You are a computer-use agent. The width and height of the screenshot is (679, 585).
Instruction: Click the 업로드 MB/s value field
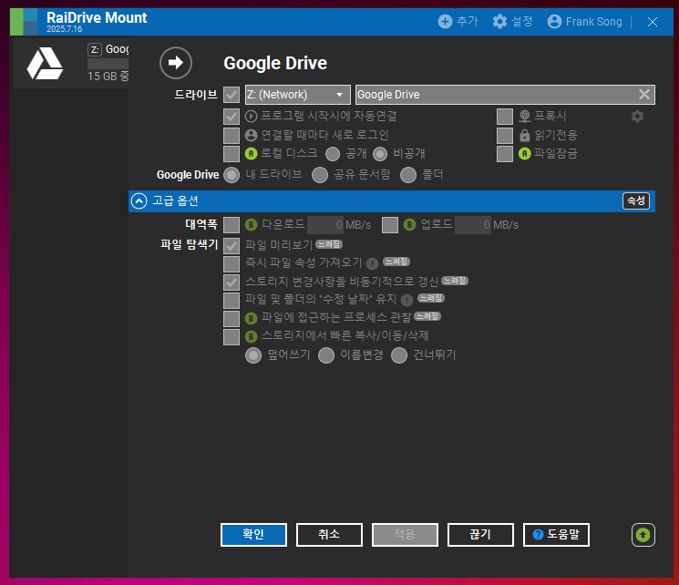click(473, 225)
